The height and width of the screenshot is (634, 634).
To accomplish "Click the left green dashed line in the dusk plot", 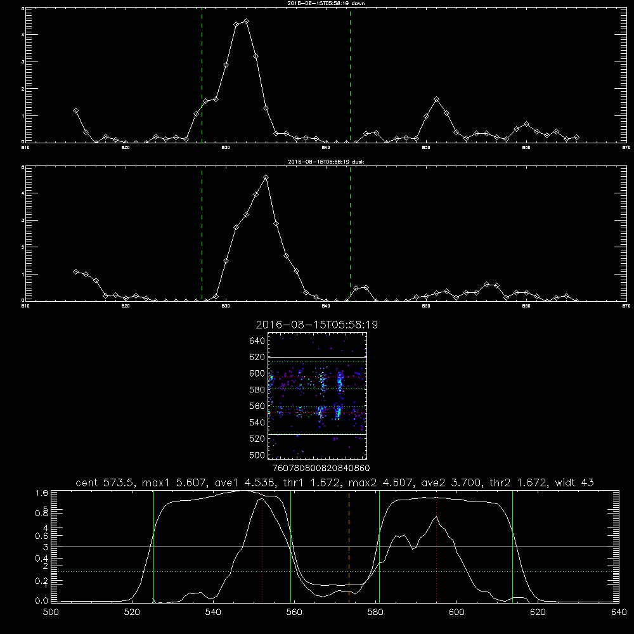I will tap(202, 233).
